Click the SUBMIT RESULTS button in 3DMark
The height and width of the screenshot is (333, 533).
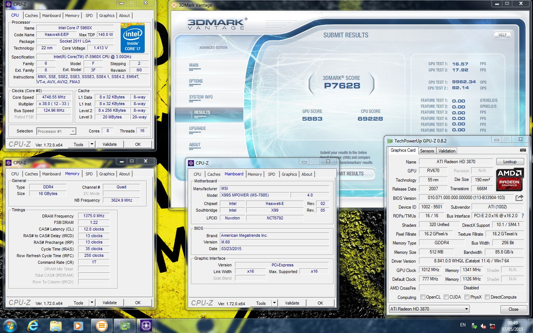click(x=354, y=174)
